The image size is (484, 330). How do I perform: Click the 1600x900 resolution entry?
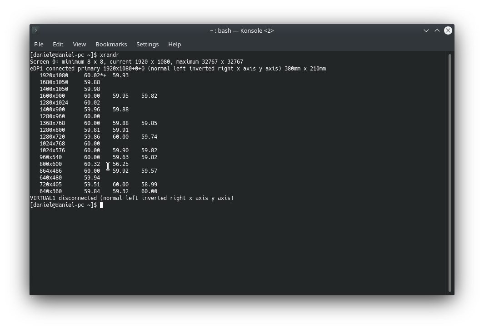[52, 96]
